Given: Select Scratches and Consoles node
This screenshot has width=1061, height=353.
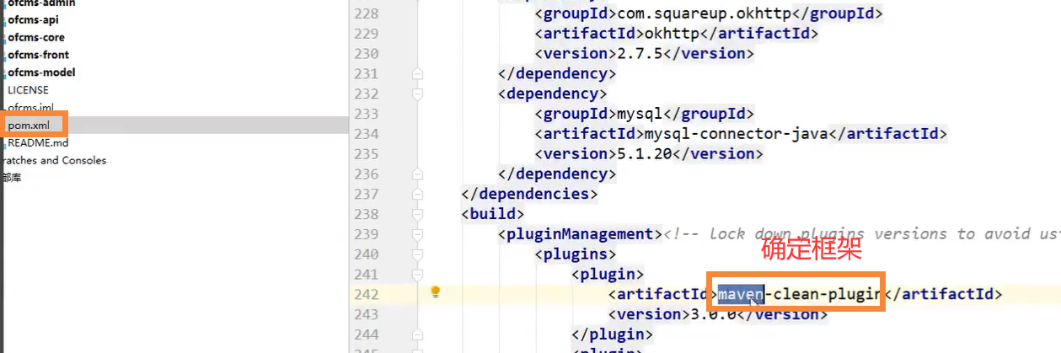Looking at the screenshot, I should click(53, 160).
